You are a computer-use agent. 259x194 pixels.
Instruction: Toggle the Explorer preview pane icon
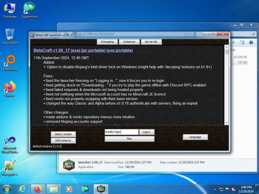(x=242, y=42)
